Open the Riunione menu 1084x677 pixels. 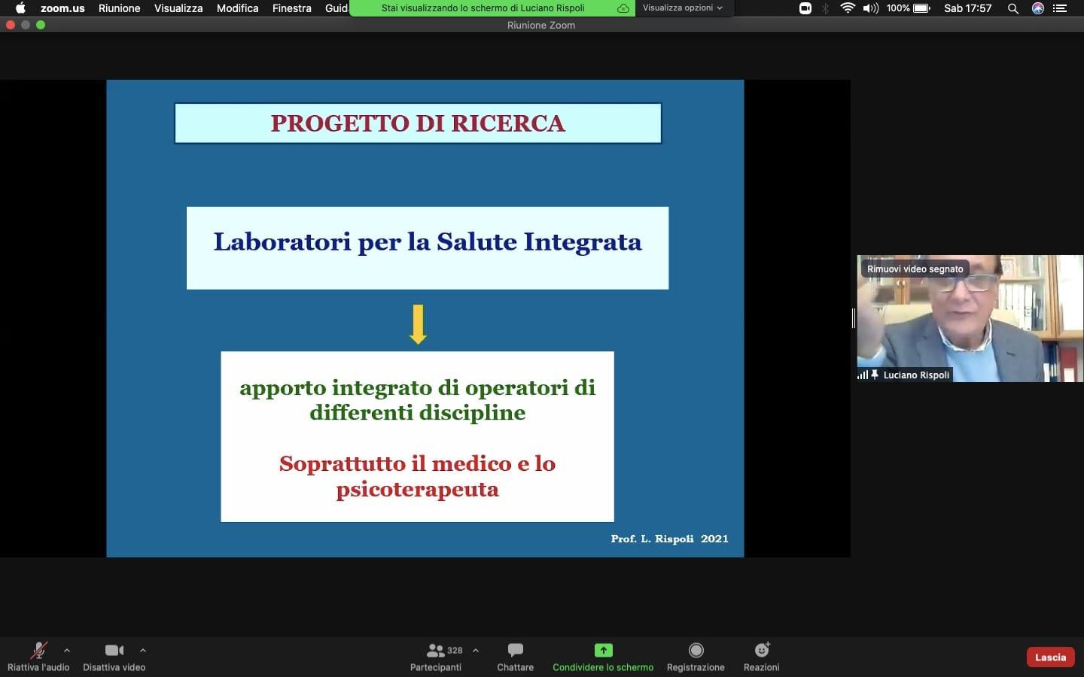click(120, 8)
